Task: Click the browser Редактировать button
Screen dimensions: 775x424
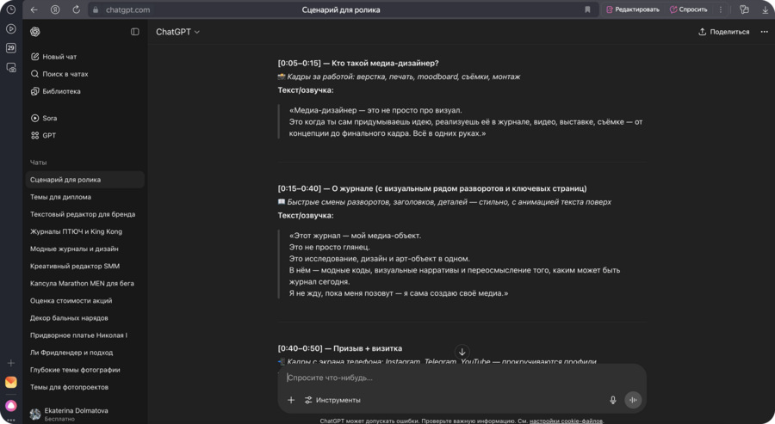Action: point(633,9)
